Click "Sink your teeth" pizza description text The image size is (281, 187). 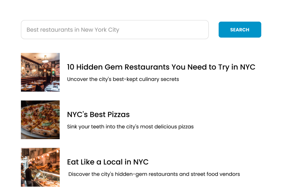pyautogui.click(x=130, y=127)
